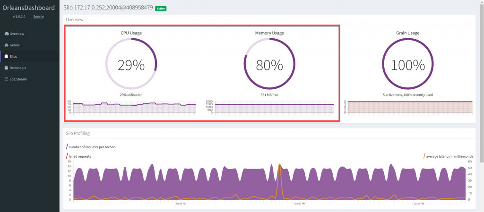Image resolution: width=484 pixels, height=212 pixels.
Task: Click the Overview panel heading
Action: 75,19
